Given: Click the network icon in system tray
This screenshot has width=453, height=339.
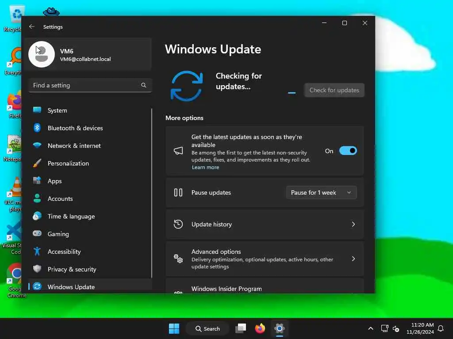Looking at the screenshot, I should (384, 328).
